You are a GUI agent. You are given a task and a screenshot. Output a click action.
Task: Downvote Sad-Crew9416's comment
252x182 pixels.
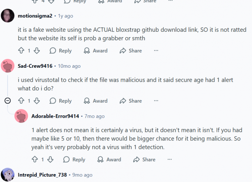(x=36, y=101)
